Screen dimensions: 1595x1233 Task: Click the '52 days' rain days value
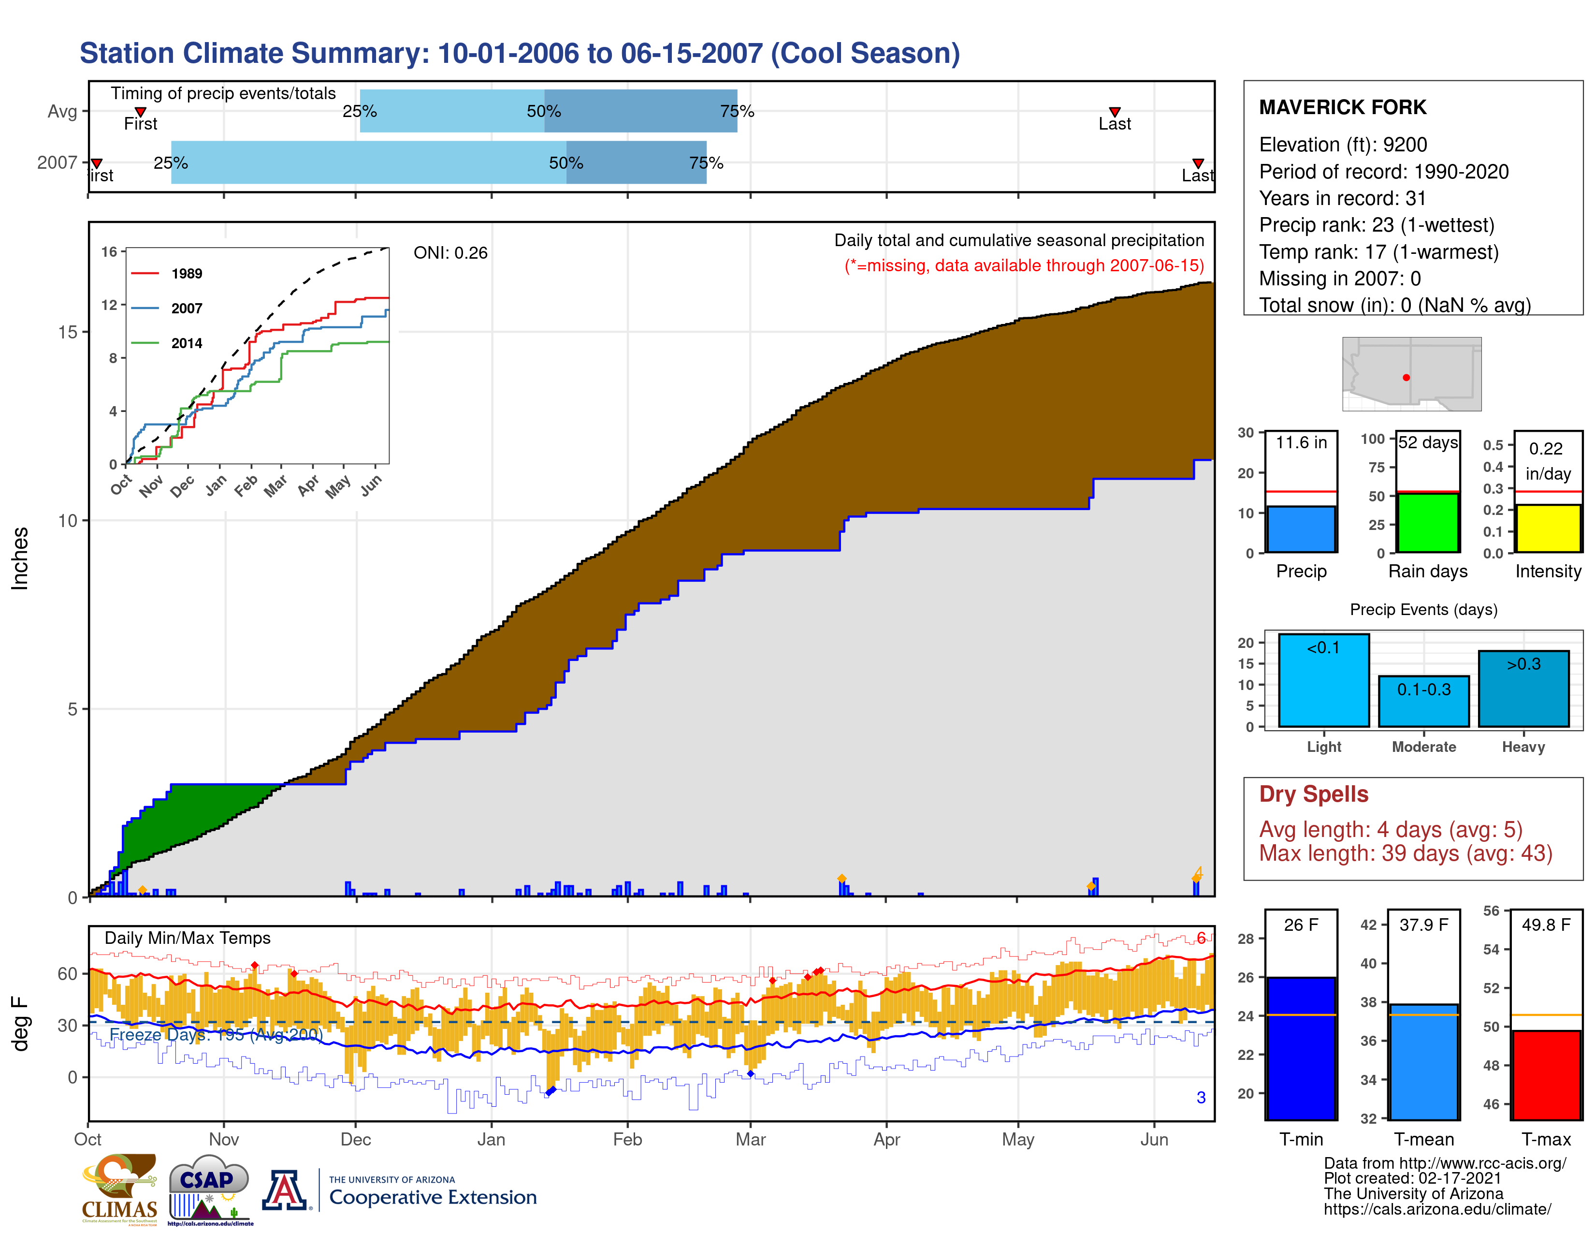[1428, 442]
